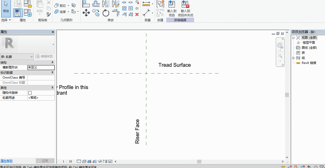Select the Array tool icon
Viewport: 325px width, 168px height.
coord(124,8)
